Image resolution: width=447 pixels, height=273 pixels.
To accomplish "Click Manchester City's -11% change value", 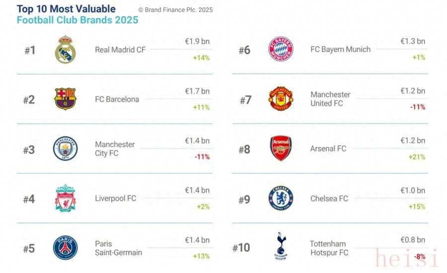I will point(202,157).
